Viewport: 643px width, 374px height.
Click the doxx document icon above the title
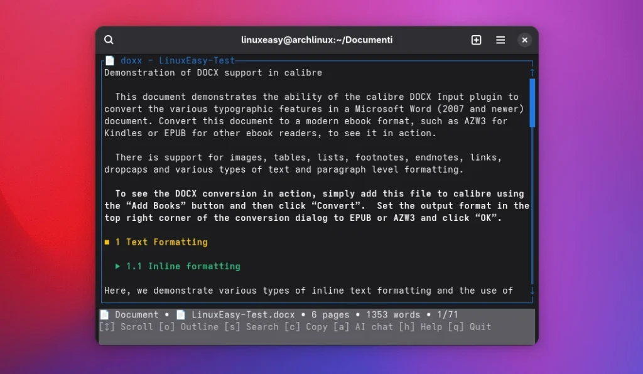109,60
